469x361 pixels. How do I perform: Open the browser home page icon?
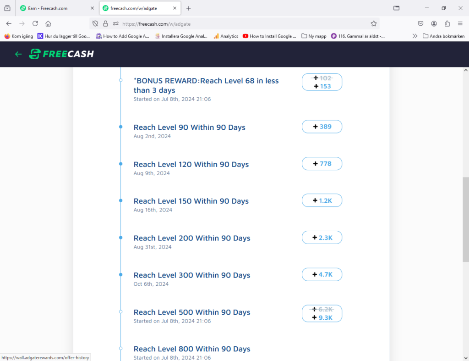(x=48, y=24)
